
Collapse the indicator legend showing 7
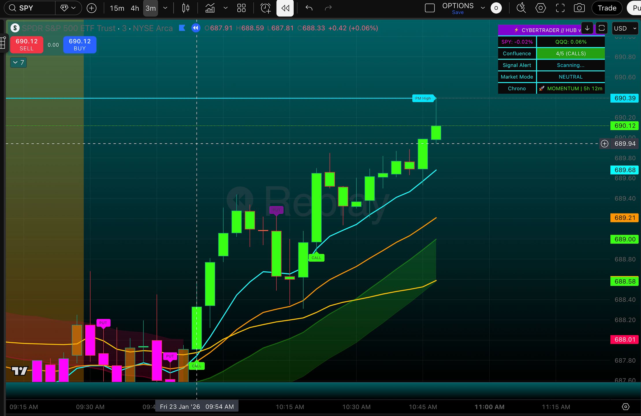(18, 62)
